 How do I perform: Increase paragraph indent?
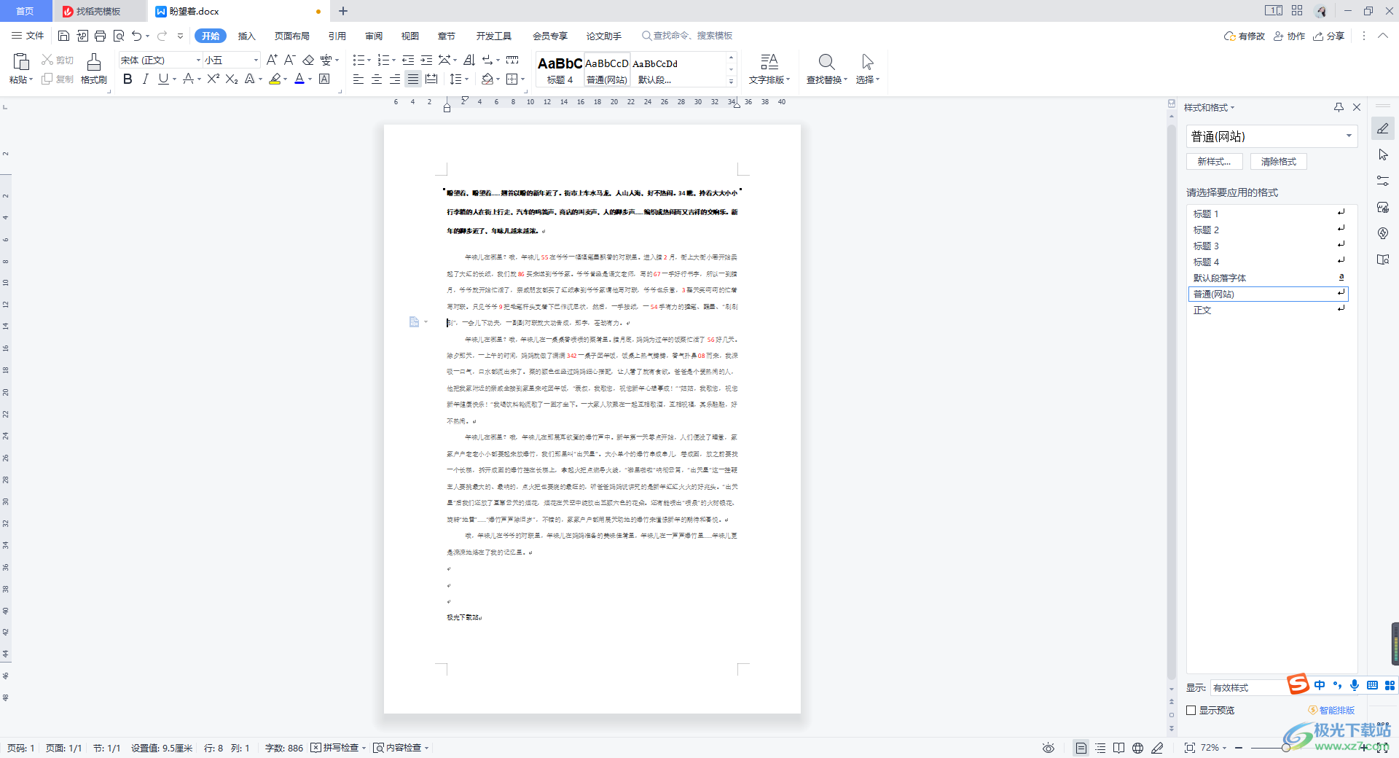(x=426, y=60)
